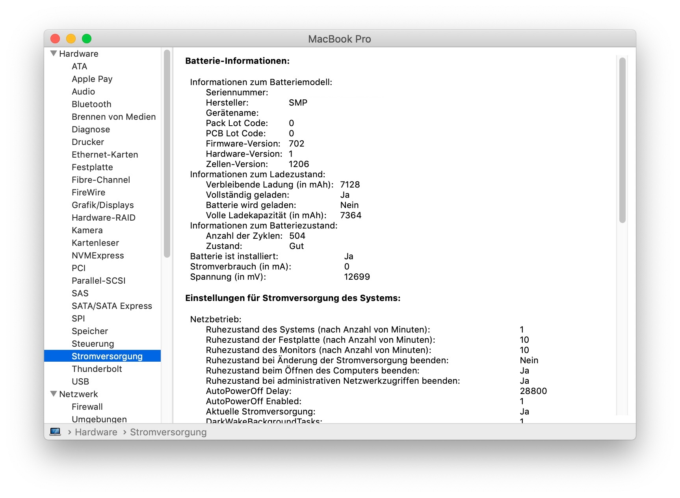Select the Speicher sidebar item
680x498 pixels.
click(90, 331)
